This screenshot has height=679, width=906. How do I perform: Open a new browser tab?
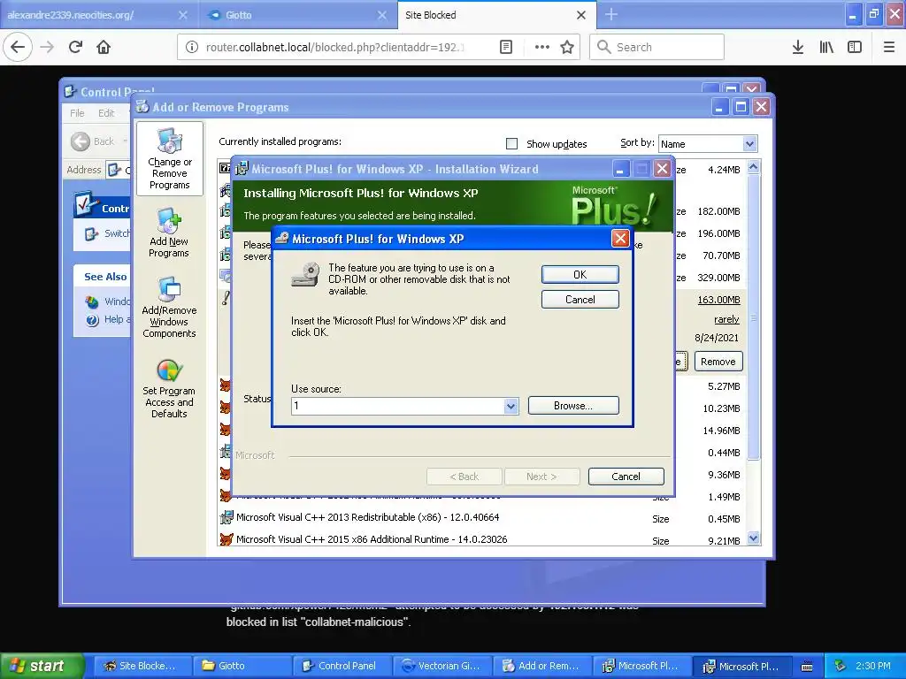(x=611, y=14)
